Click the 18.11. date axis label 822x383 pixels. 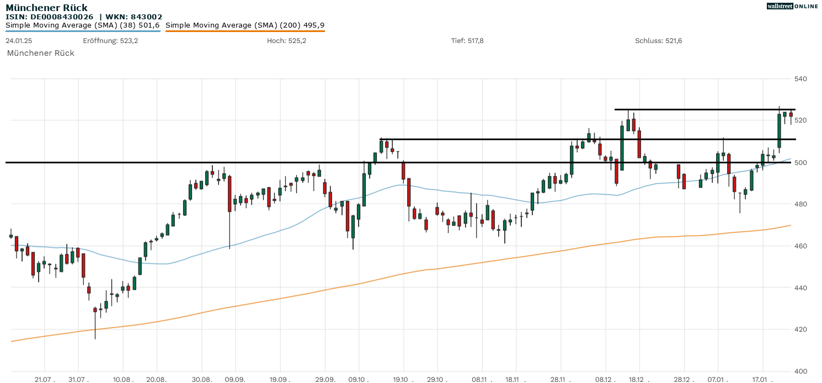[515, 380]
